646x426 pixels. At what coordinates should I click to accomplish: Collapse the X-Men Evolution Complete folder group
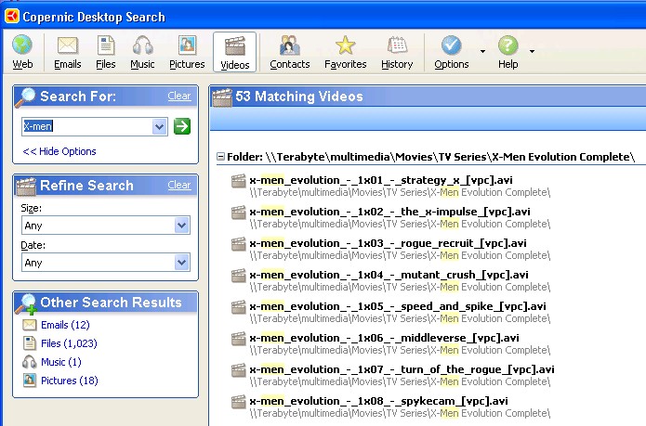pyautogui.click(x=221, y=157)
